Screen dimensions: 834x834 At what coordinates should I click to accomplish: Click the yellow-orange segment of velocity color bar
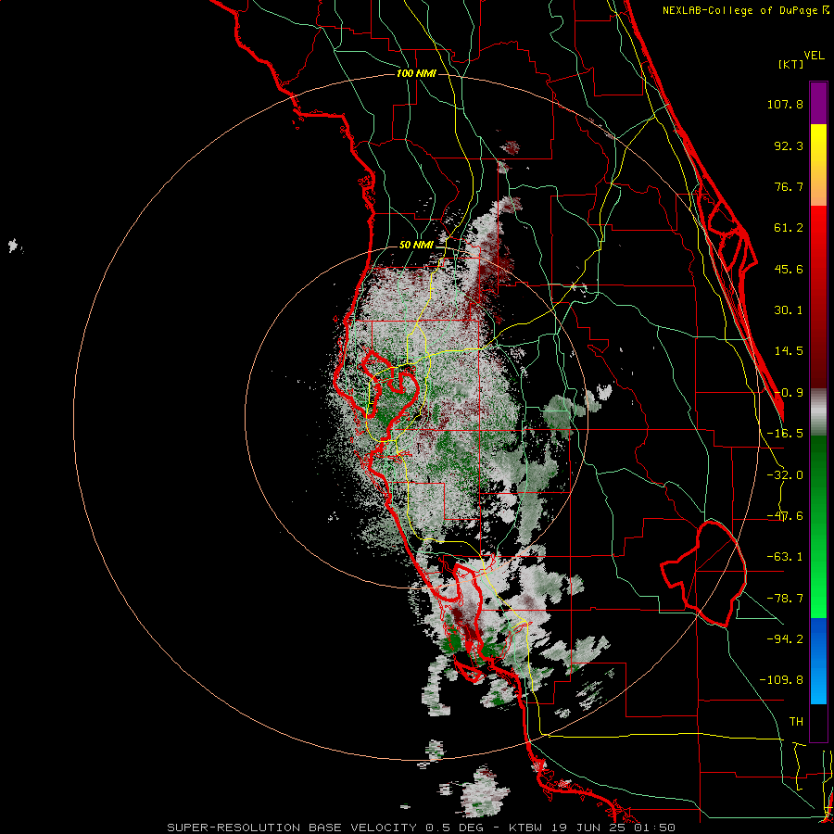818,165
